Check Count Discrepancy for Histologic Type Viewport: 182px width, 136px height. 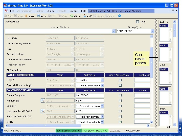point(120,111)
